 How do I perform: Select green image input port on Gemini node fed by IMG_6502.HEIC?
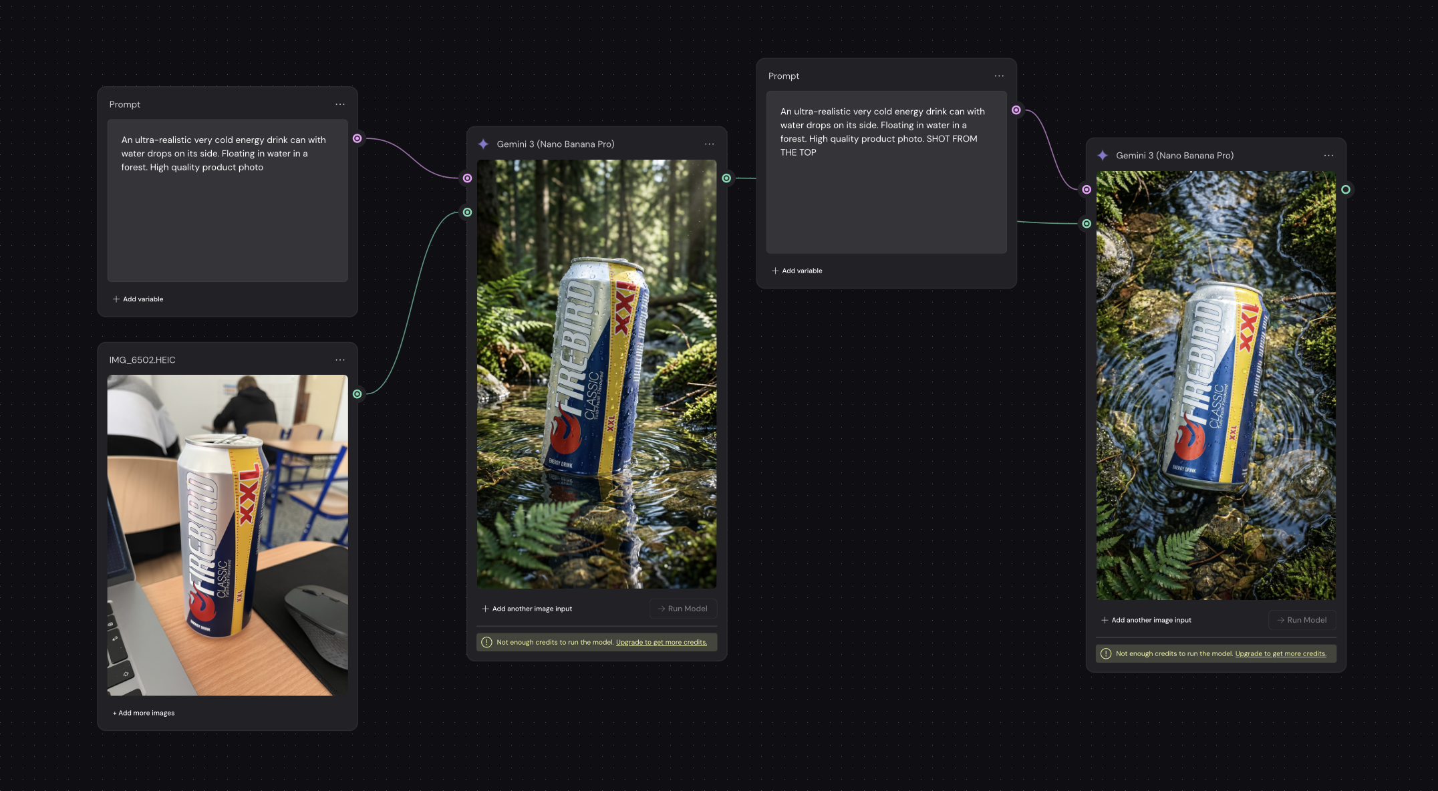click(x=468, y=212)
